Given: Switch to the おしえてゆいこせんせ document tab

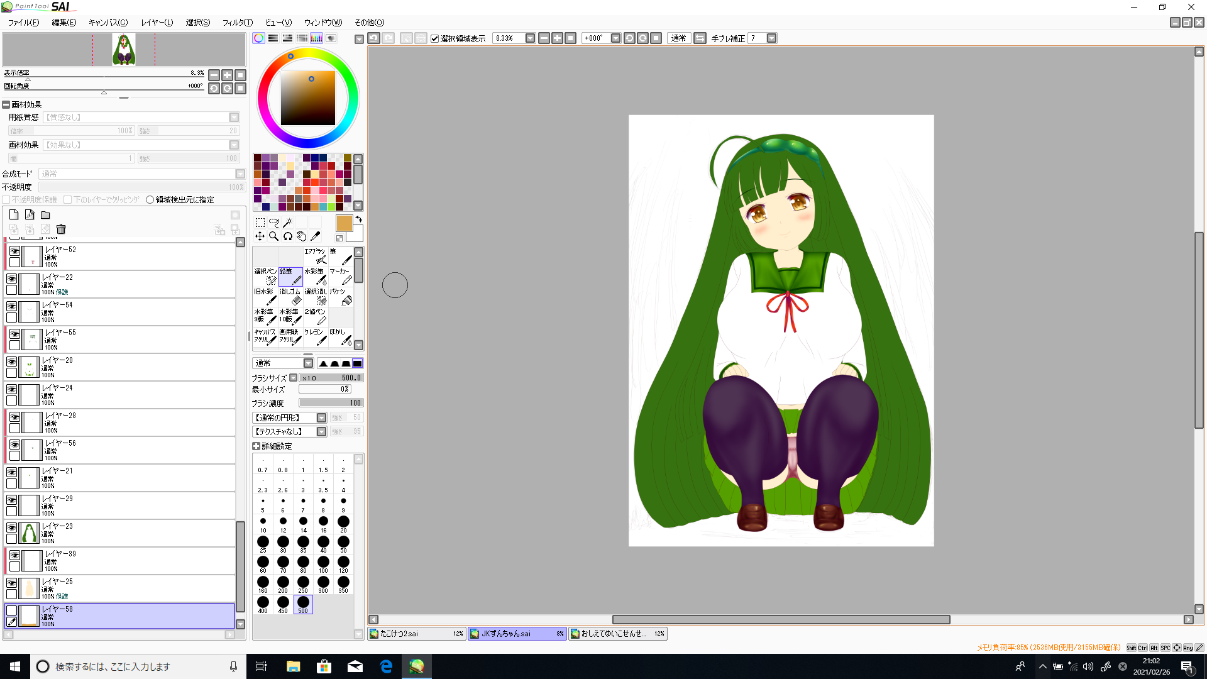Looking at the screenshot, I should click(x=618, y=634).
